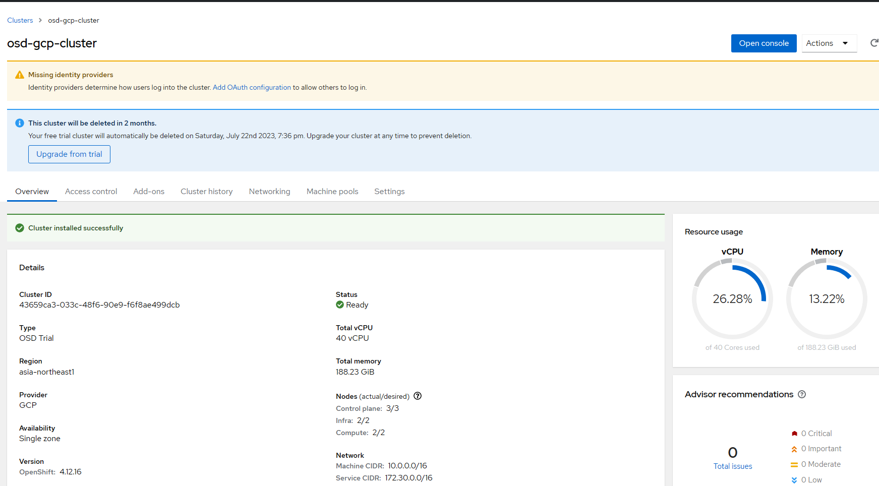Click the OSD Trial type value

pos(36,338)
